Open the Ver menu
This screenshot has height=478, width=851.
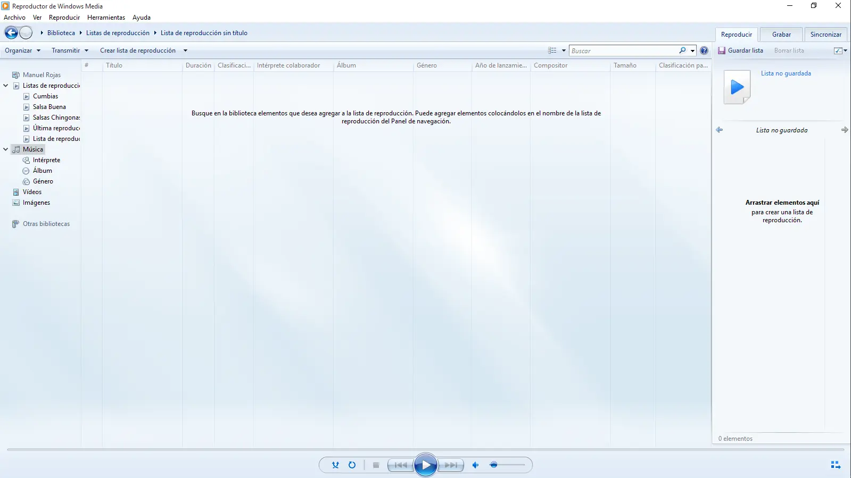37,18
